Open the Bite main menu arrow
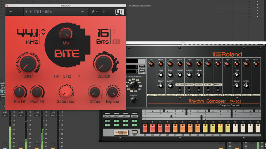Image resolution: width=266 pixels, height=149 pixels. click(11, 12)
